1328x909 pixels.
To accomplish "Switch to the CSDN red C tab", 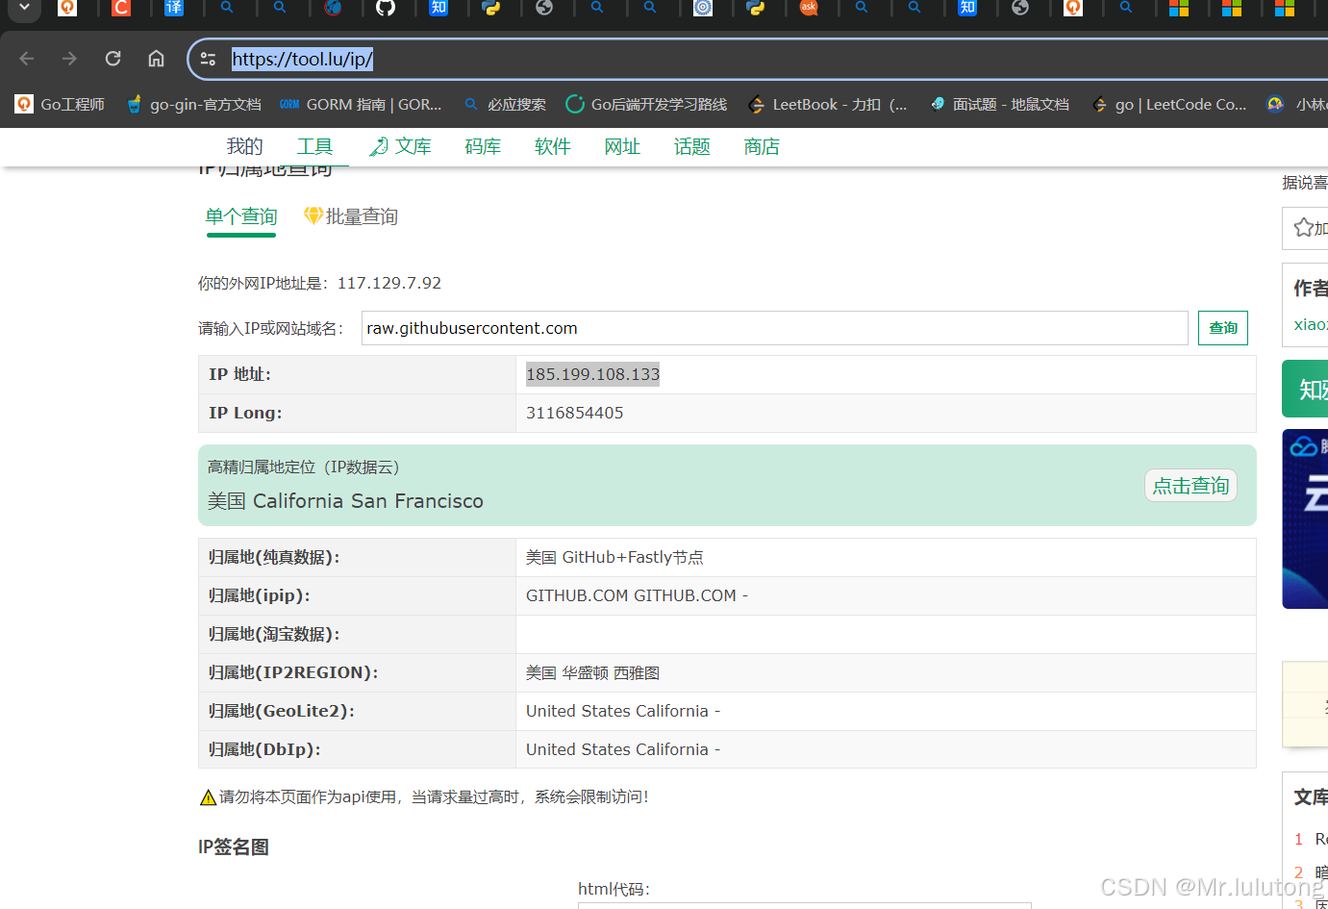I will click(x=121, y=8).
